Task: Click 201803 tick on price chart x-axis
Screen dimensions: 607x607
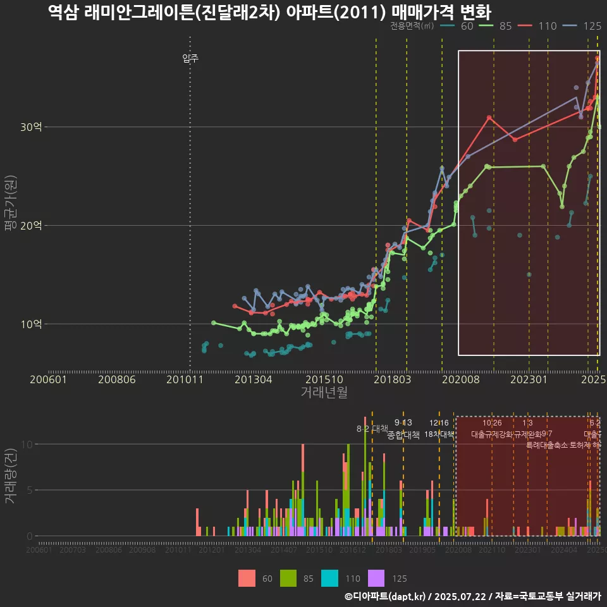Action: point(392,379)
